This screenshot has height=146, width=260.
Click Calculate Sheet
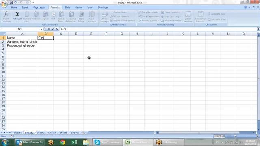coord(217,19)
